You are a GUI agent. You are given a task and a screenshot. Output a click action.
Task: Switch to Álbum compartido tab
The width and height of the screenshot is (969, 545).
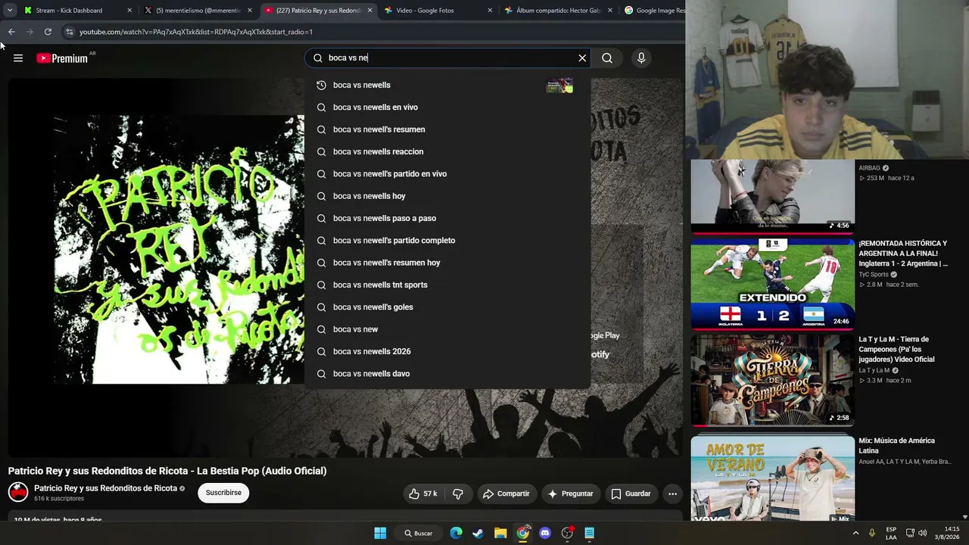pos(553,11)
